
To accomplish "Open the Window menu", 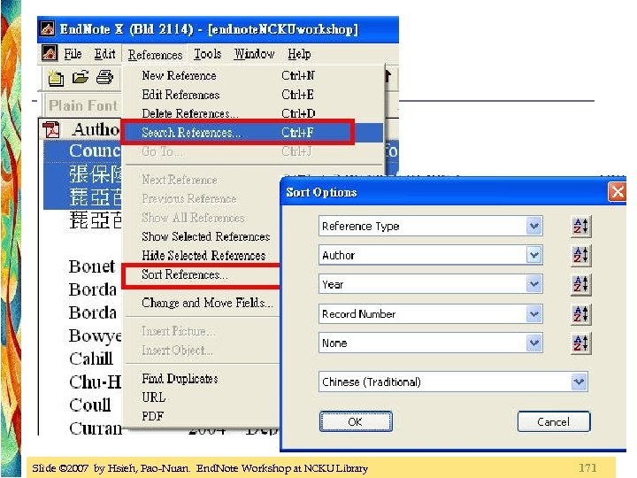I will (254, 54).
